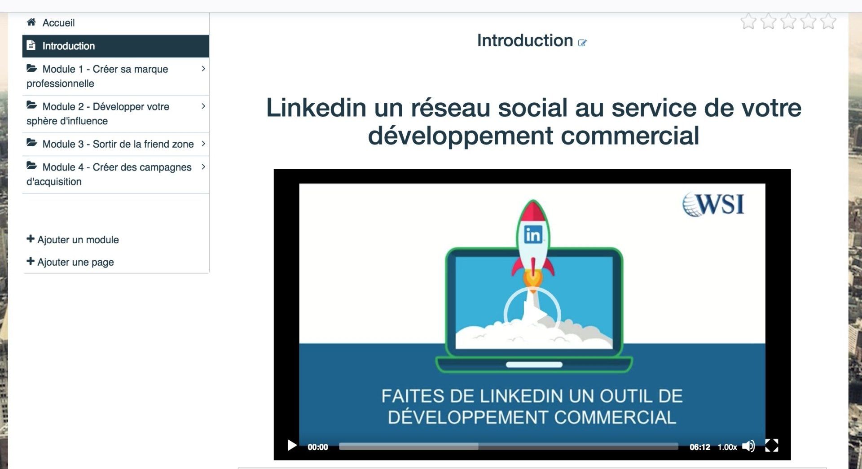This screenshot has width=862, height=469.
Task: Click the large play overlay on the video
Action: tap(532, 315)
